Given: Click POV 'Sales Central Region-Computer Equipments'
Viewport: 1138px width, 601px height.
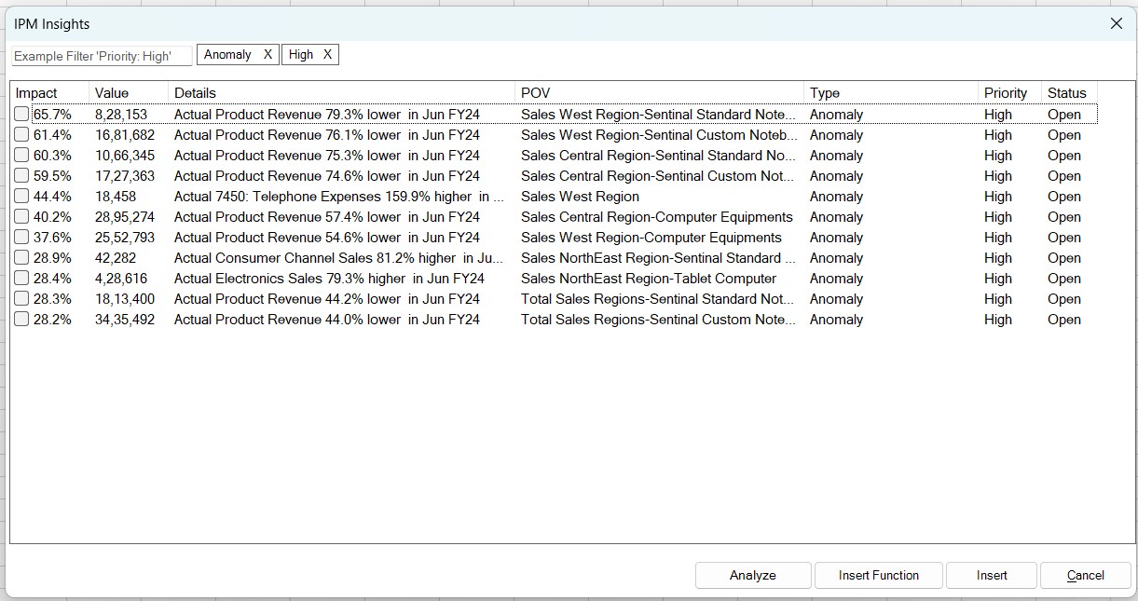Looking at the screenshot, I should [x=657, y=217].
